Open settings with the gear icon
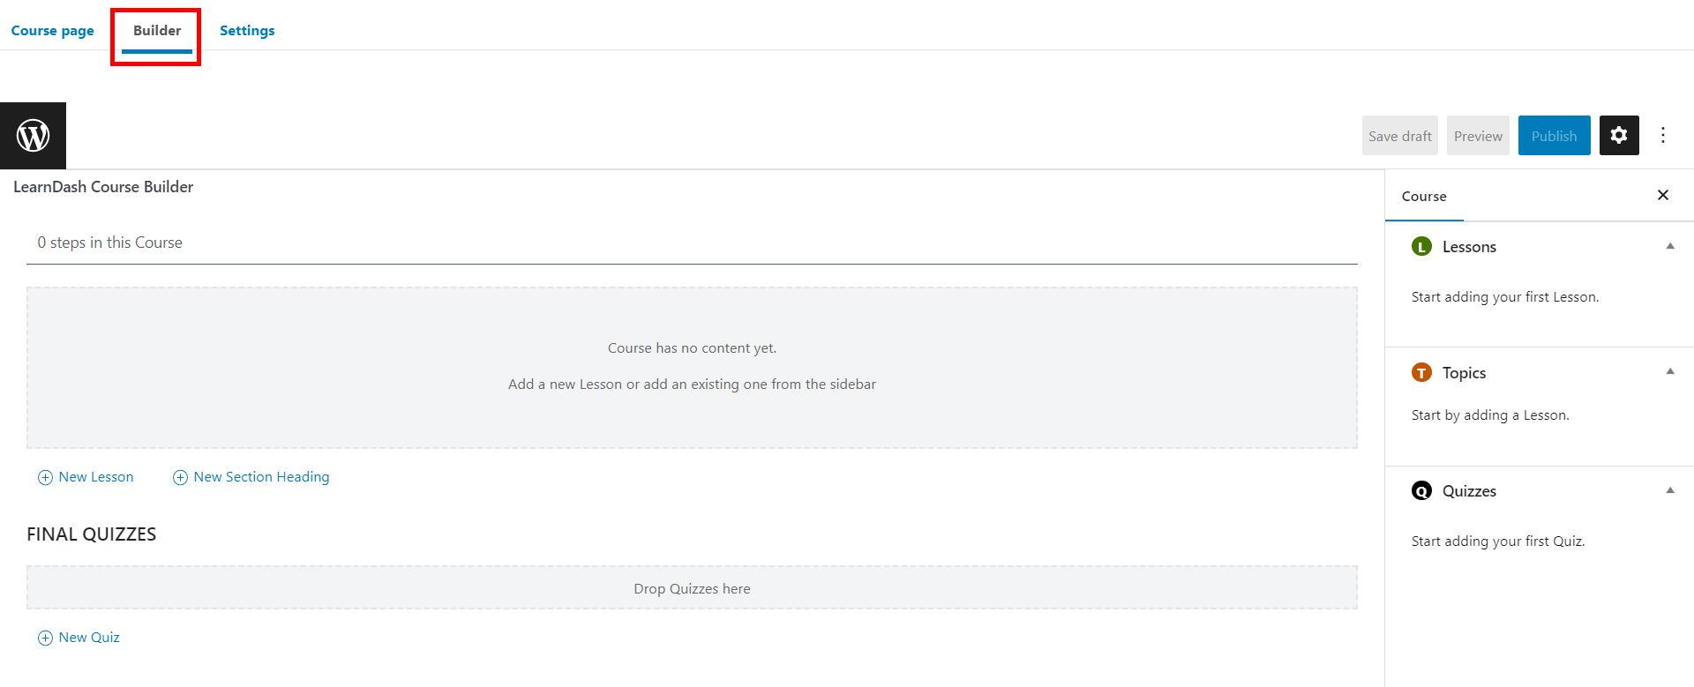1694x687 pixels. 1619,135
